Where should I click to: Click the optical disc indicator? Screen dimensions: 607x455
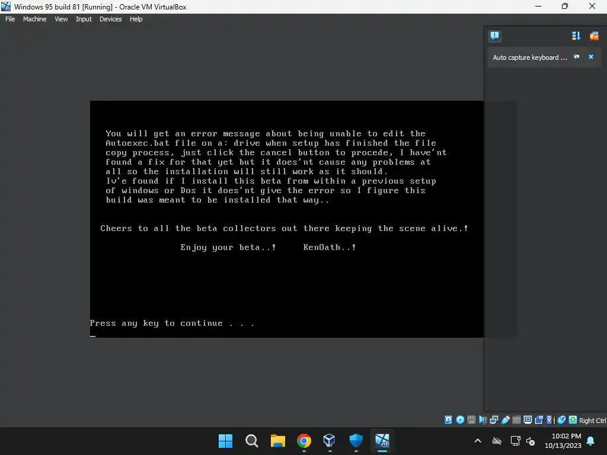tap(460, 420)
